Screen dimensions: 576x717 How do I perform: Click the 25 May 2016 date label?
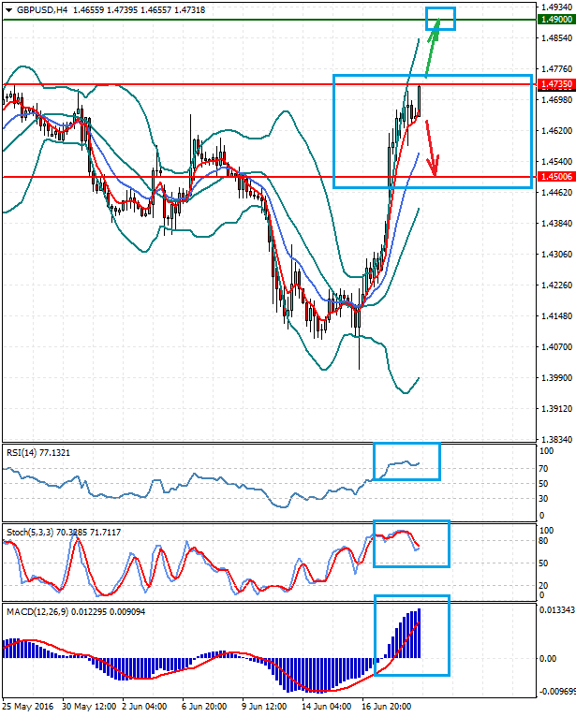coord(29,705)
